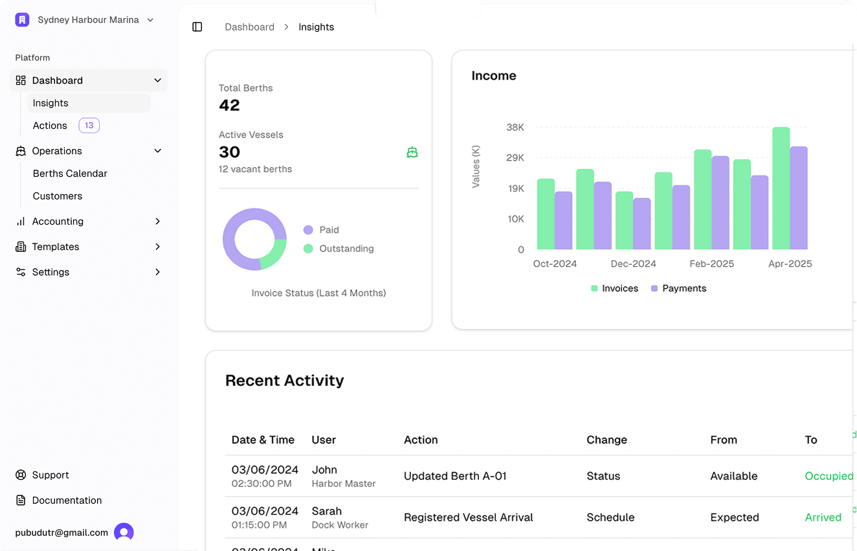Click the Sydney Harbour Marina logo icon

23,20
